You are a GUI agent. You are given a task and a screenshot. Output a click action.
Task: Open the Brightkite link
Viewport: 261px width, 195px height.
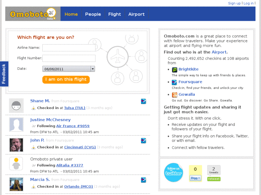click(188, 69)
